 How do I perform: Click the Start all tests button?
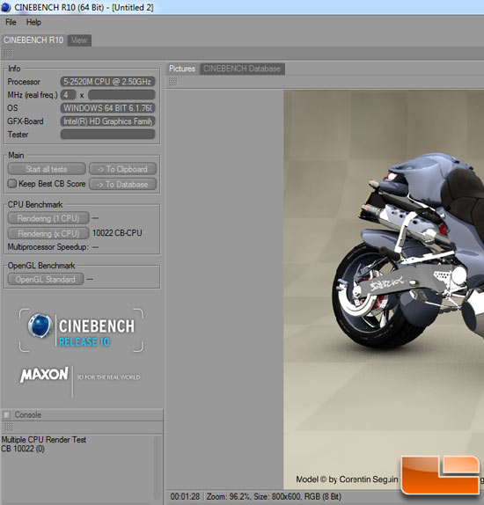click(47, 169)
